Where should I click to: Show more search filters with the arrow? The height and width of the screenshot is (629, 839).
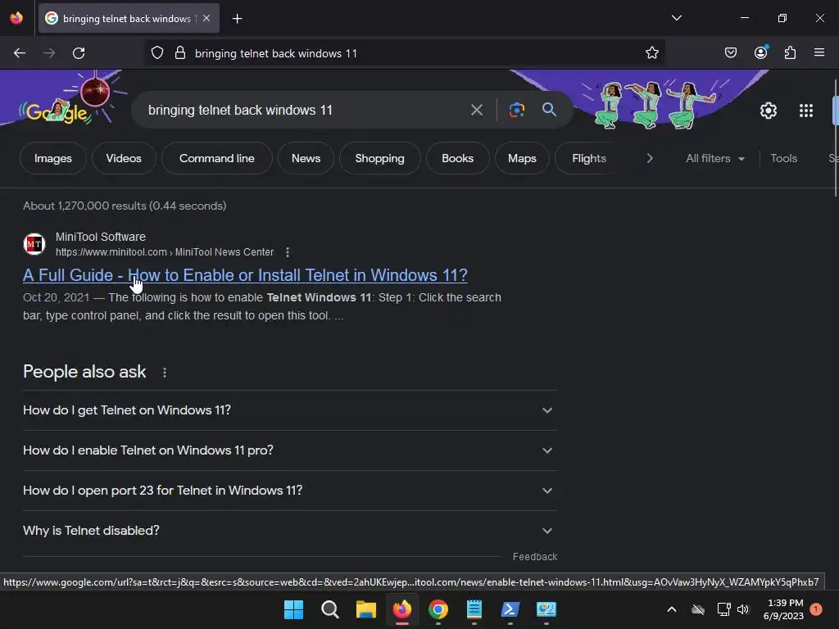(x=650, y=158)
